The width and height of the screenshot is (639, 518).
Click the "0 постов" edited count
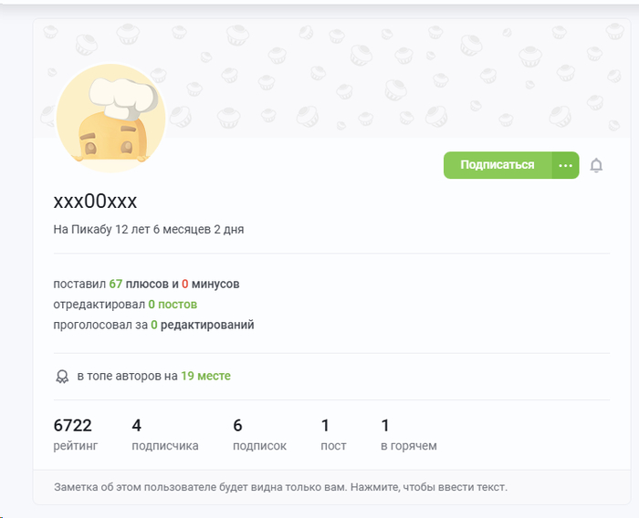tap(173, 305)
